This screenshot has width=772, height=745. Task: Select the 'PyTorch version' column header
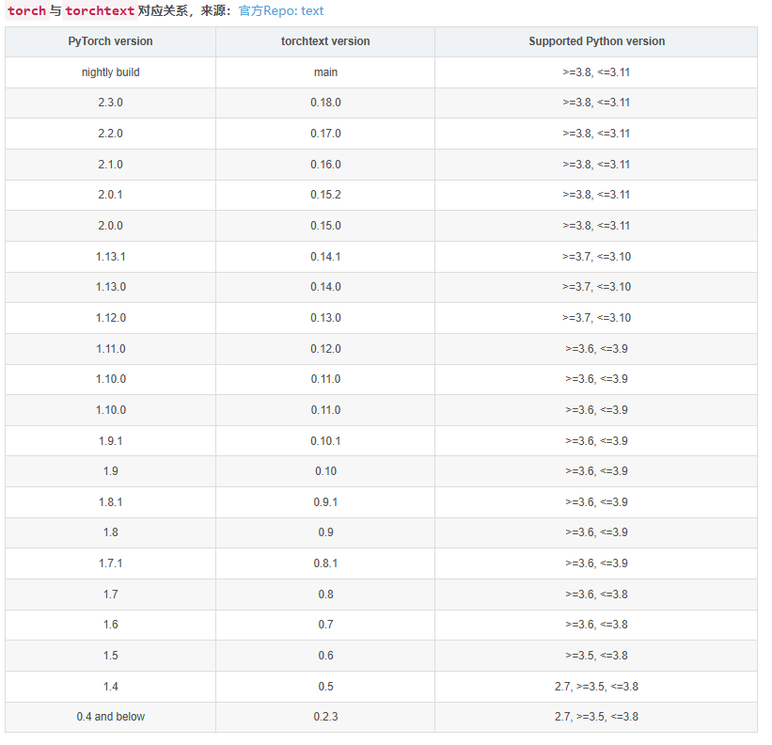pos(110,41)
